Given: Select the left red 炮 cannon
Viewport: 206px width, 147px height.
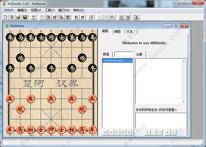Looking at the screenshot, I should click(20, 109).
